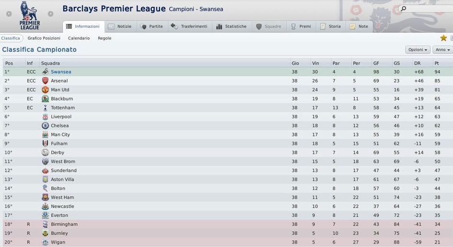Open the Opzioni dropdown
Screen dimensions: 453x247
click(x=418, y=50)
